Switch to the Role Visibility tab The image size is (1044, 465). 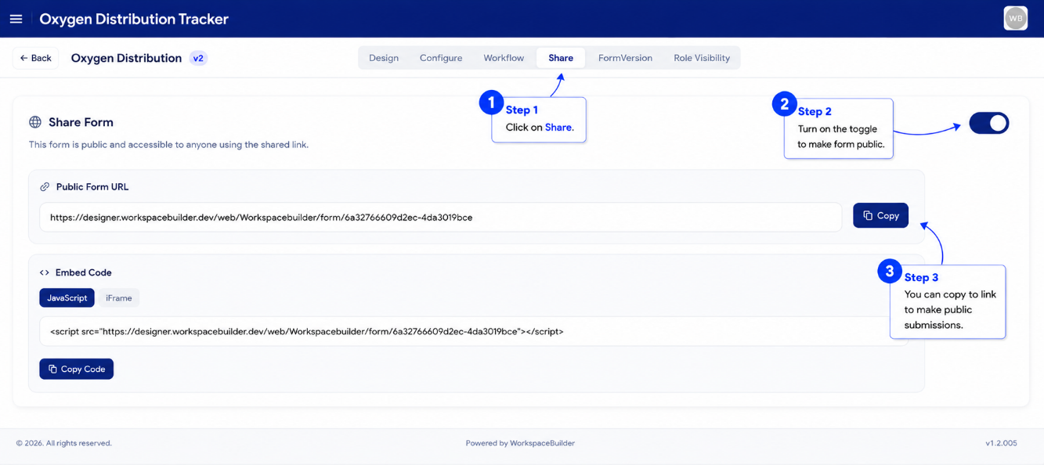[702, 58]
